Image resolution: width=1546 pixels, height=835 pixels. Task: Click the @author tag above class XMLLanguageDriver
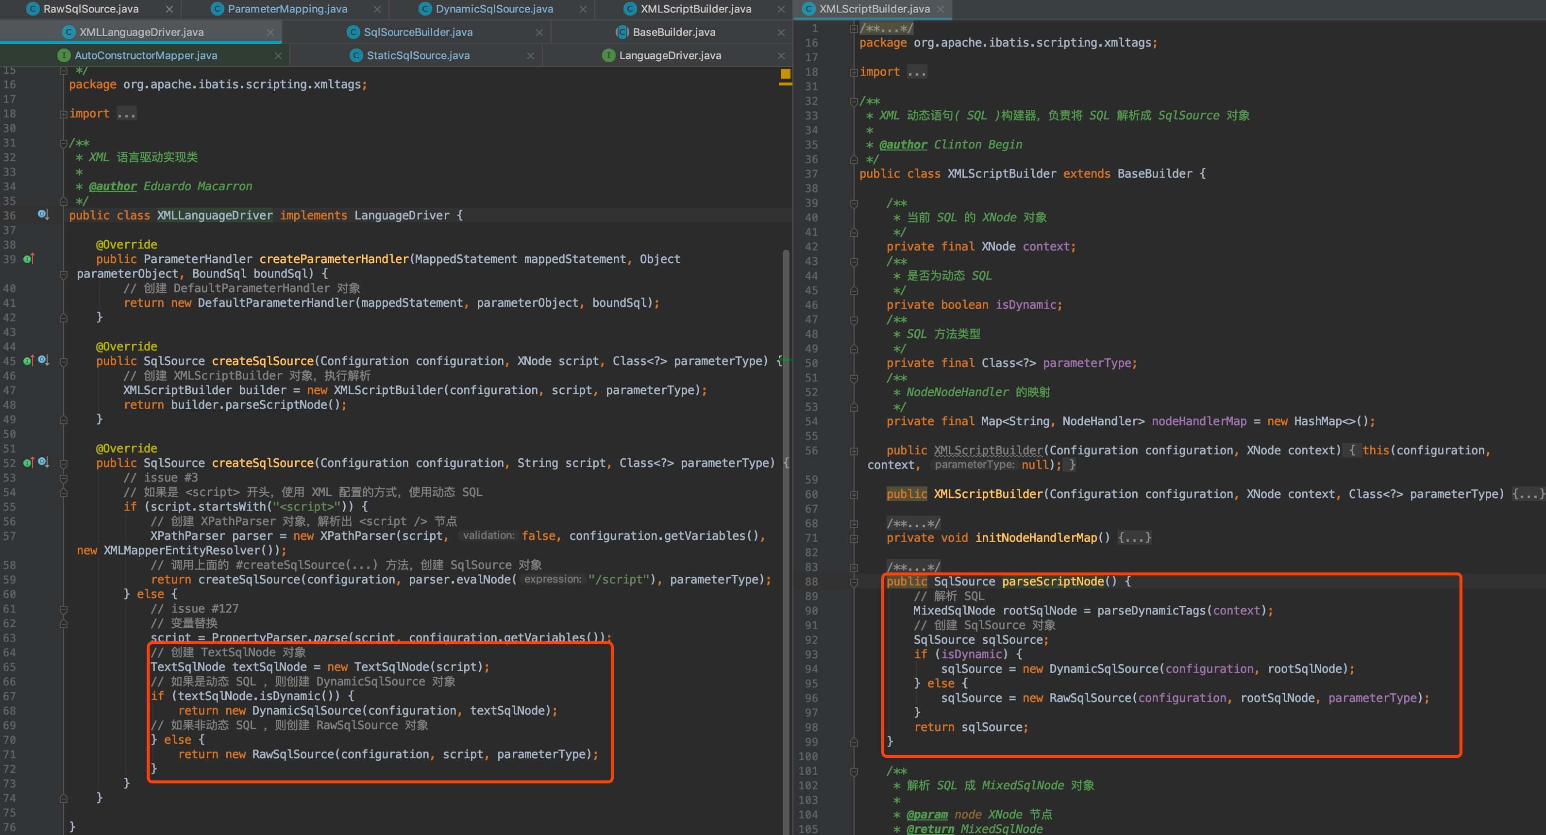[113, 186]
